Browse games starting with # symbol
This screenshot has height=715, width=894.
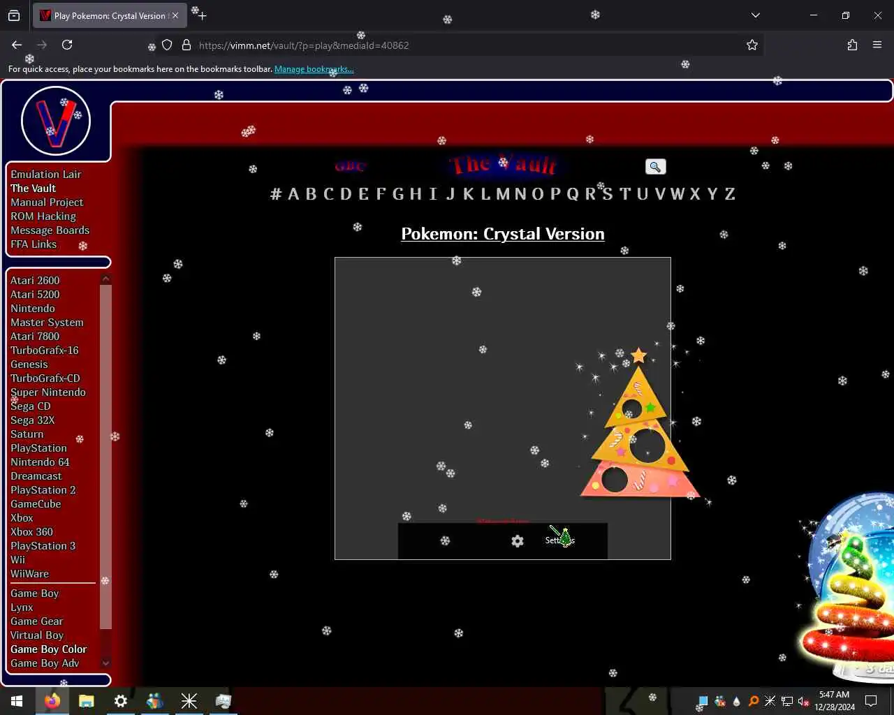coord(276,194)
